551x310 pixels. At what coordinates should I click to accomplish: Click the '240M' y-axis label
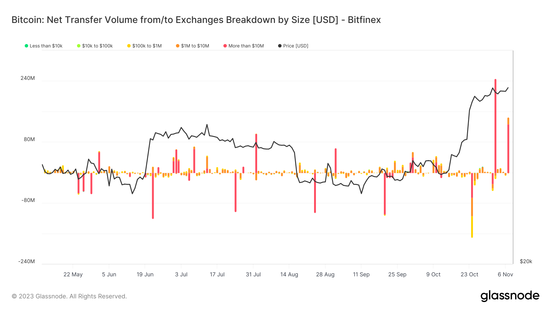pyautogui.click(x=28, y=78)
